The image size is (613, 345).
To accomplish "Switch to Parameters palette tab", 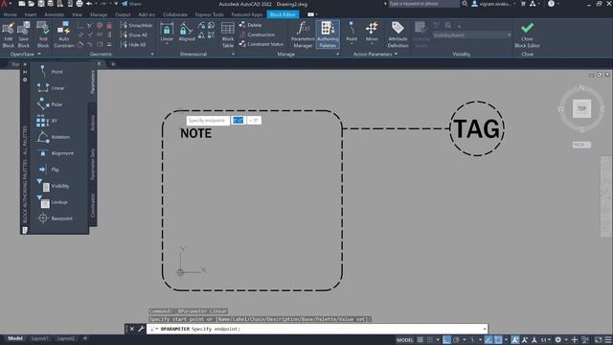I will point(93,81).
